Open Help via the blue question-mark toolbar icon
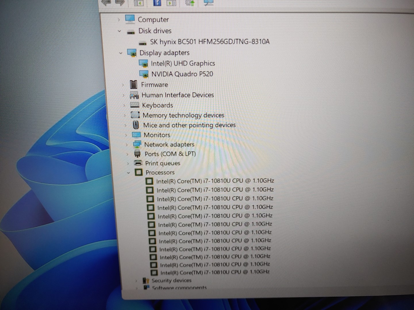Image resolution: width=414 pixels, height=310 pixels. 157,3
